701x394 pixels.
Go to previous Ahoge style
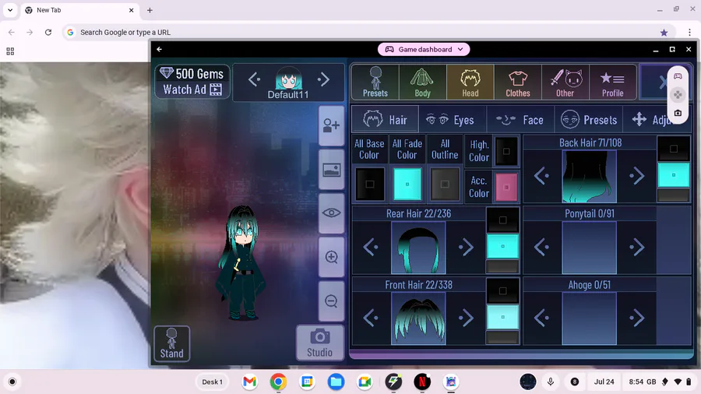coord(541,318)
